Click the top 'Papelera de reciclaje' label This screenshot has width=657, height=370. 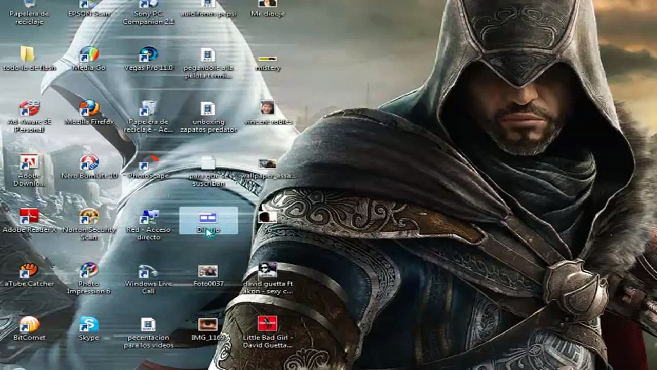[x=29, y=18]
